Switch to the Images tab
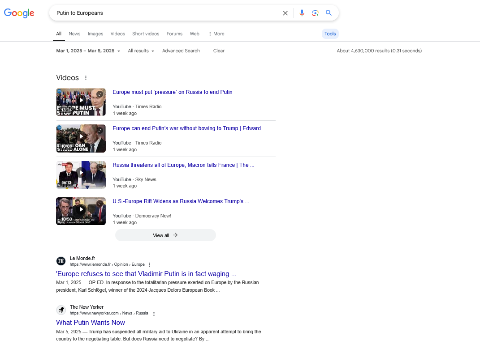Viewport: 480px width, 353px height. click(x=95, y=34)
